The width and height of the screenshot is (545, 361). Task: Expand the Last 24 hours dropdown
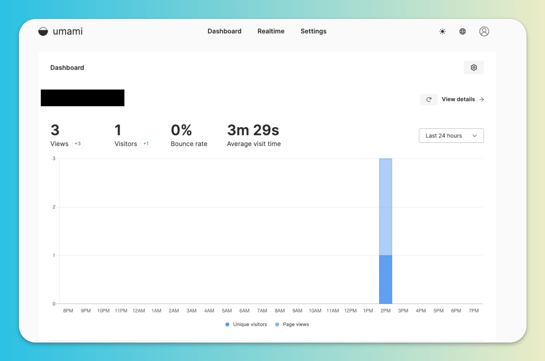click(451, 136)
